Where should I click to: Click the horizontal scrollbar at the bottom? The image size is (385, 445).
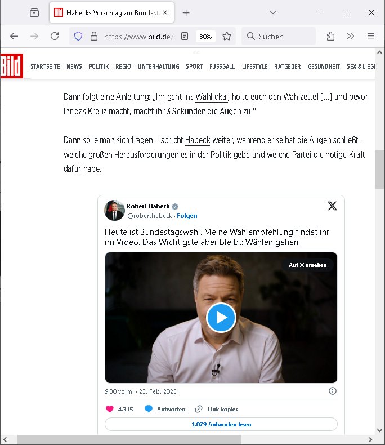(x=129, y=439)
